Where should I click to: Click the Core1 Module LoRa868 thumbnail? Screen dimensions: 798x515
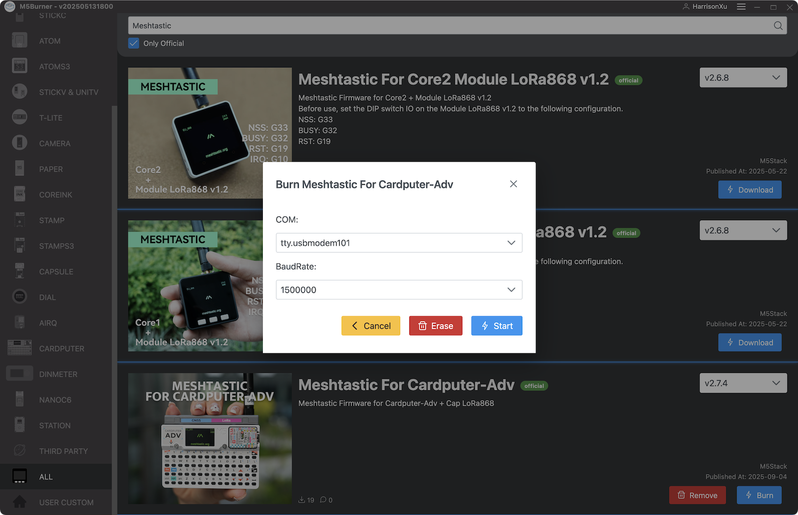[x=196, y=285]
